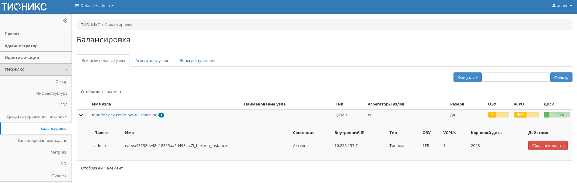Switch to the Агрегаторы узлов tab

coord(152,61)
